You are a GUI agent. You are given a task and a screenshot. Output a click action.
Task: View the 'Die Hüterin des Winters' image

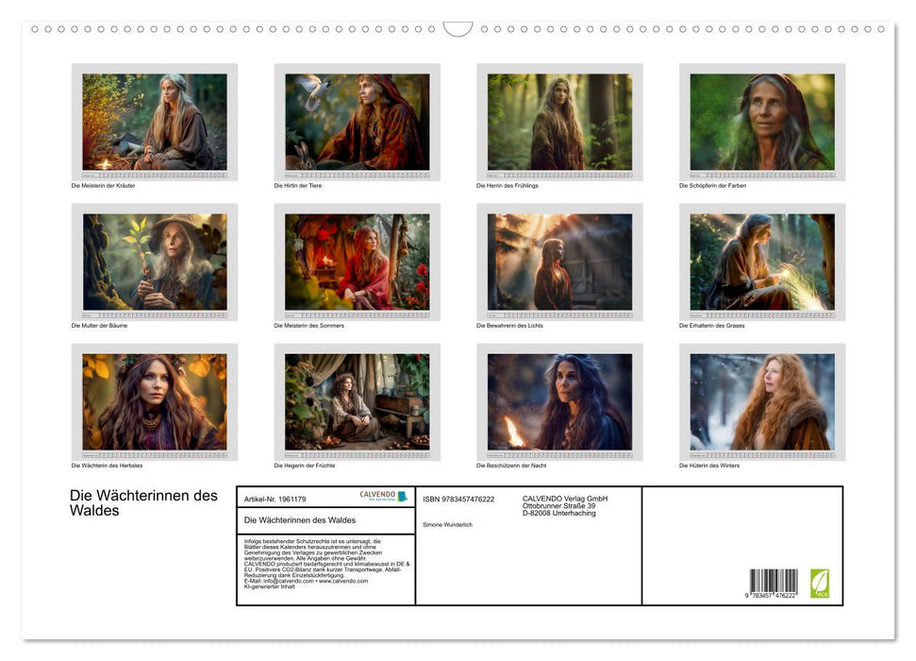(x=762, y=401)
